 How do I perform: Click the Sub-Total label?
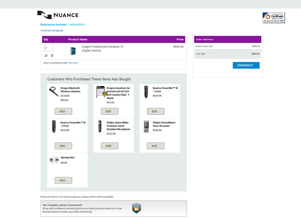200,54
